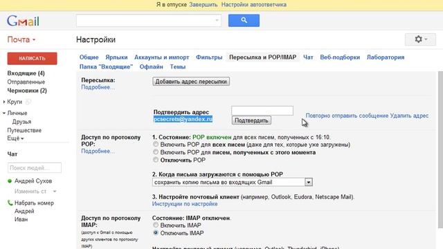Image resolution: width=443 pixels, height=249 pixels.
Task: Select the Отключить POP option
Action: (x=156, y=160)
